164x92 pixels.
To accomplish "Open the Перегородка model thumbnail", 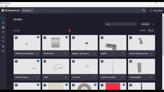I will pyautogui.click(x=141, y=66).
